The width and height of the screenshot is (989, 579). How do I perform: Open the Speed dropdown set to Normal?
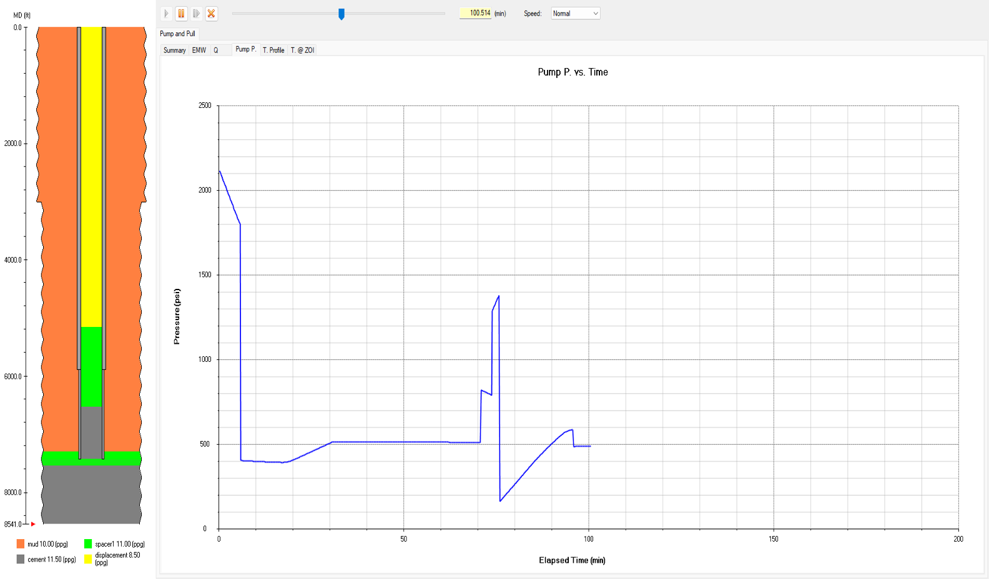pos(576,13)
